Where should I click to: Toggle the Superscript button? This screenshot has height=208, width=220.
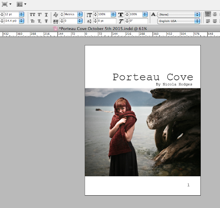click(40, 14)
